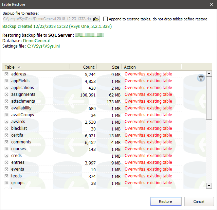Uncheck the events table checkbox

(6, 169)
